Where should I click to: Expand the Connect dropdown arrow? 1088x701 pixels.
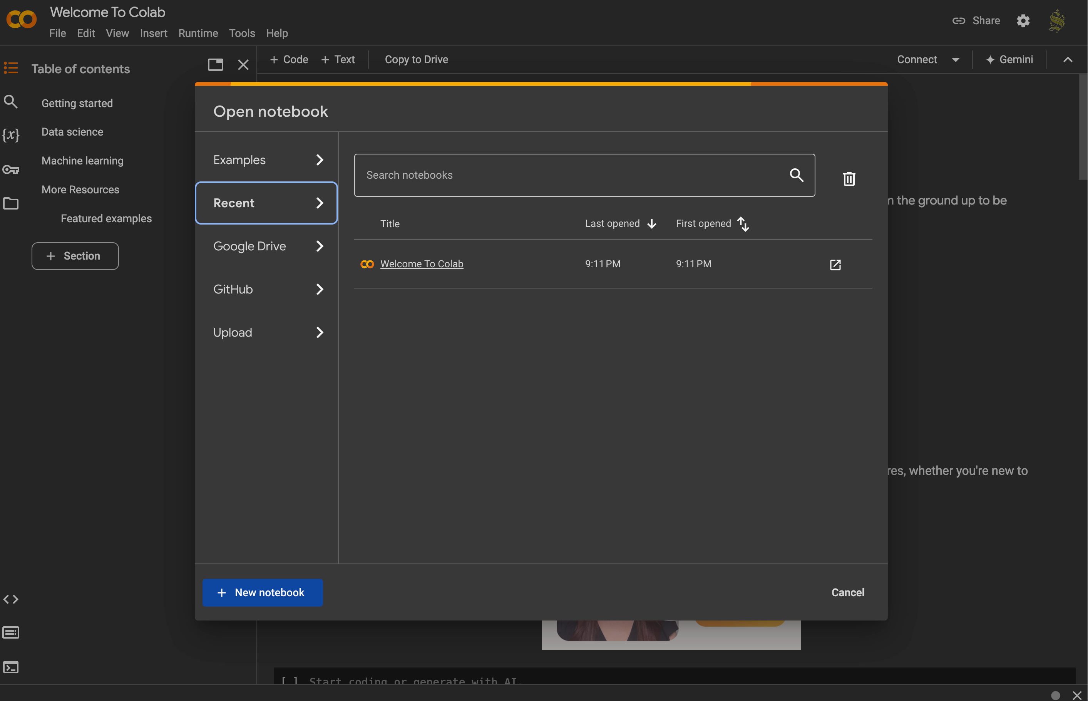click(x=956, y=60)
